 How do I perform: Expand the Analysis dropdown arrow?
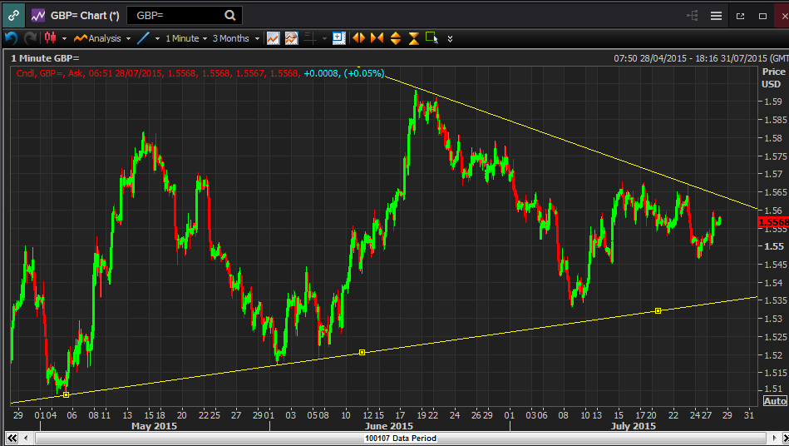(x=128, y=39)
